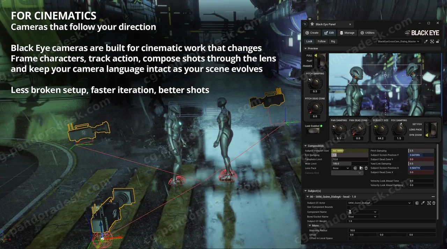Image resolution: width=447 pixels, height=249 pixels.
Task: Pick Subject 01 Actor with the eyedropper
Action: (x=423, y=203)
